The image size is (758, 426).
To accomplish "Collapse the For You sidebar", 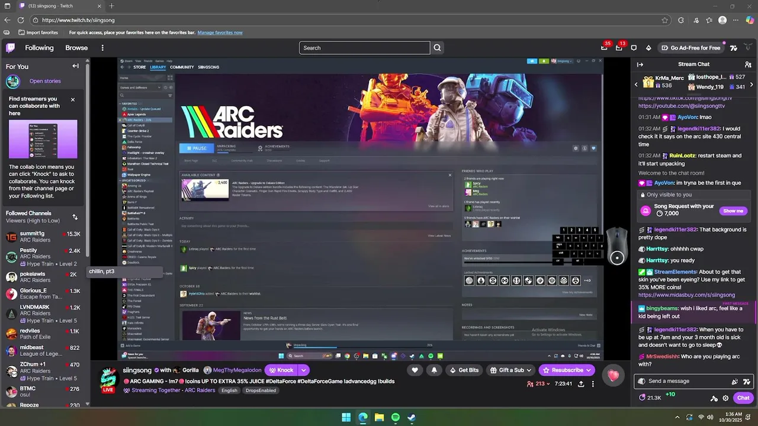I will (75, 66).
